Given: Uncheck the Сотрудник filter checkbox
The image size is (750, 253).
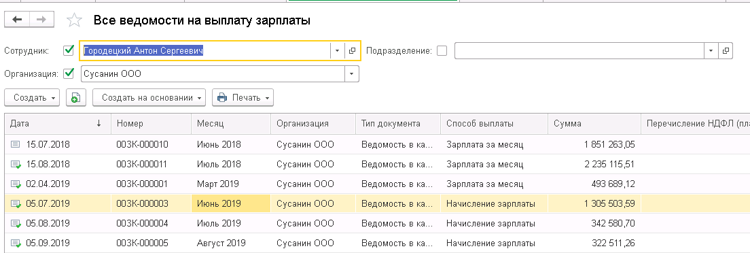Looking at the screenshot, I should (69, 50).
